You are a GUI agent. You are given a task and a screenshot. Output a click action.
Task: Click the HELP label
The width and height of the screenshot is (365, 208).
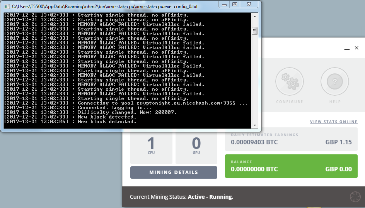(x=335, y=102)
